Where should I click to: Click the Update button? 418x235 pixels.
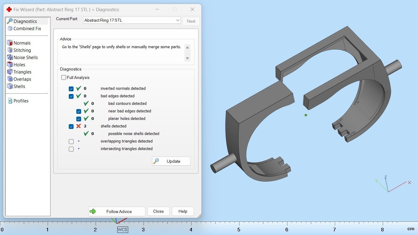click(x=171, y=161)
